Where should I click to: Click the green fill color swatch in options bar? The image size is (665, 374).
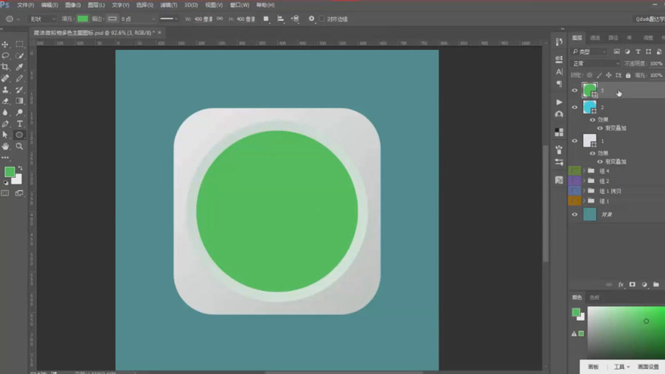(83, 19)
